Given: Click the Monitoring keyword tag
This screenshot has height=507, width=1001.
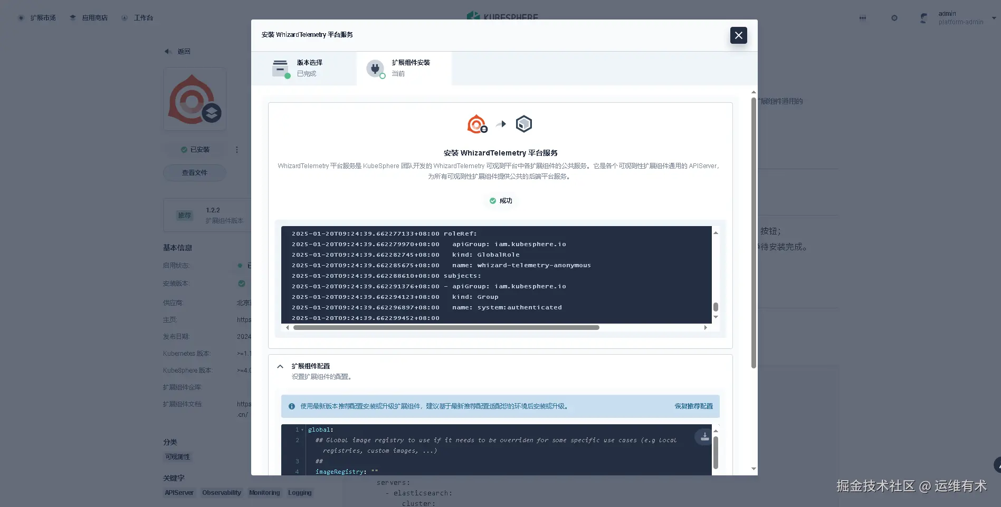Looking at the screenshot, I should coord(264,493).
